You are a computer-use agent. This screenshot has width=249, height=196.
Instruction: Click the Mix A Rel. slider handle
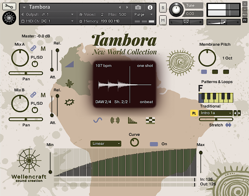pos(58,50)
